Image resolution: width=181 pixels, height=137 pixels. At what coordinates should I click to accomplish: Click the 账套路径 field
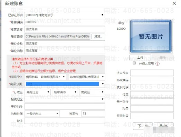click(x=57, y=37)
